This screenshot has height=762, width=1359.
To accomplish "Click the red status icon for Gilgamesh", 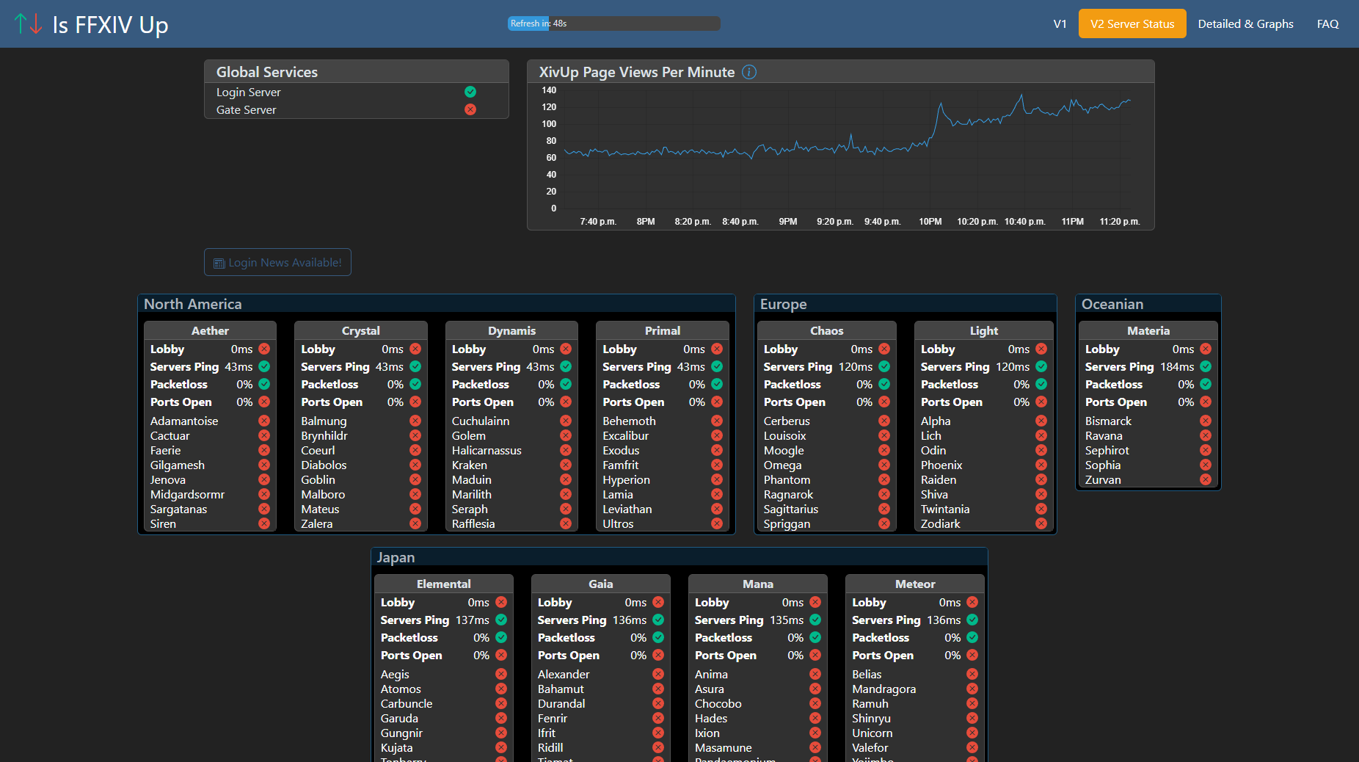I will (264, 465).
